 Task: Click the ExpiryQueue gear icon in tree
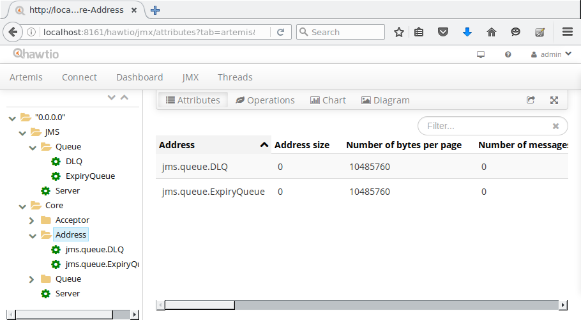click(56, 176)
